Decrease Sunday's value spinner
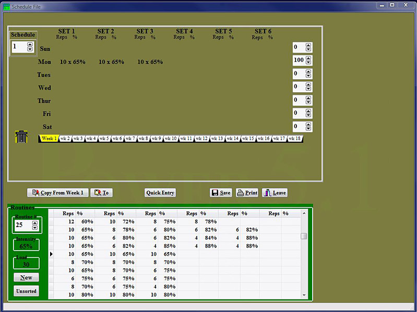417x312 pixels. tap(308, 49)
